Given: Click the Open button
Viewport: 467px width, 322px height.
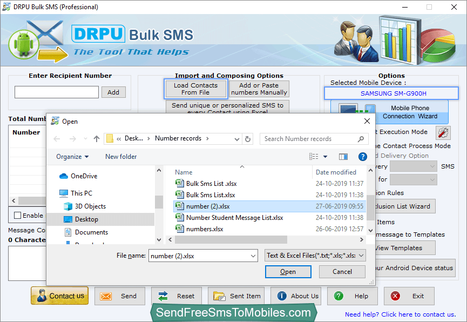Looking at the screenshot, I should [288, 272].
